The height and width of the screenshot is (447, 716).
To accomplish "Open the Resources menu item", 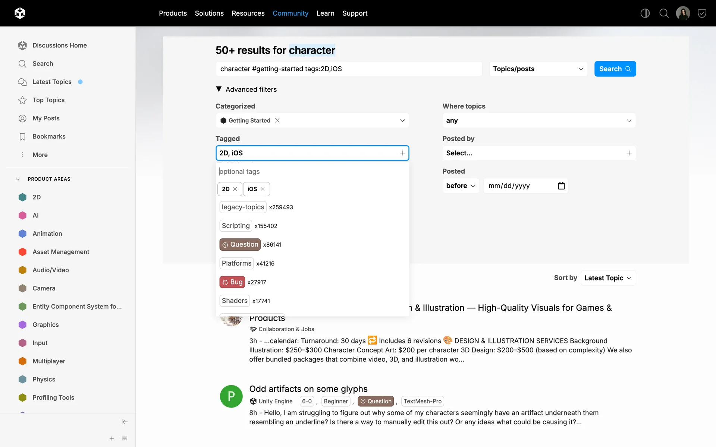I will point(248,13).
